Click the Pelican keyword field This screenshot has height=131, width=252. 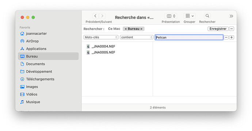(189, 37)
